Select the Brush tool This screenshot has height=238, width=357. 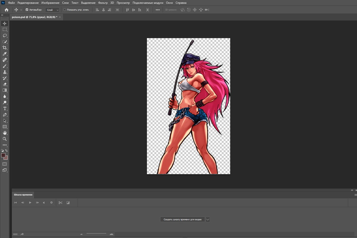[5, 66]
